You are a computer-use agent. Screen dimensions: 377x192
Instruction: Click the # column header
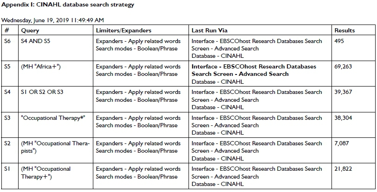click(x=6, y=31)
